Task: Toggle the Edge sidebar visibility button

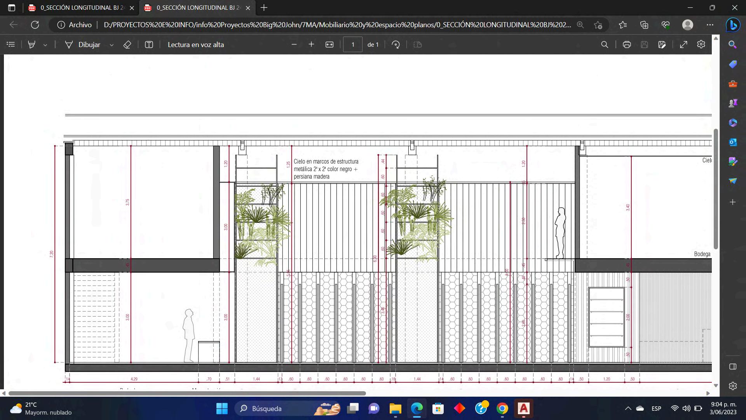Action: tap(733, 367)
